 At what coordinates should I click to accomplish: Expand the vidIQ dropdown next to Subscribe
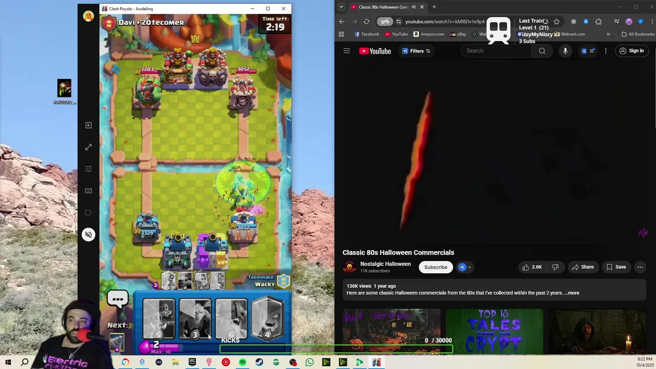pos(465,267)
